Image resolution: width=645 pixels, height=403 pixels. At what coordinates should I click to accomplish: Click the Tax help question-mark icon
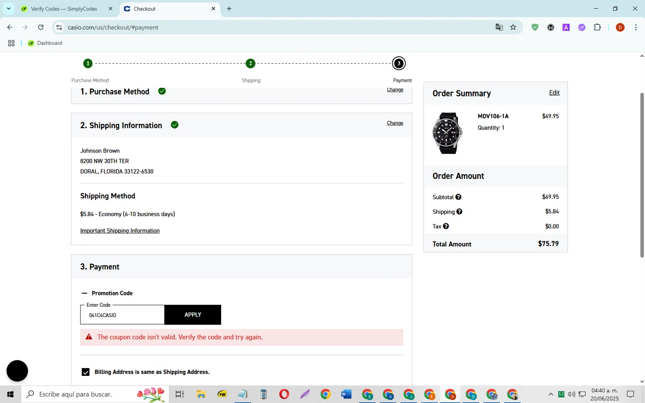click(x=446, y=226)
